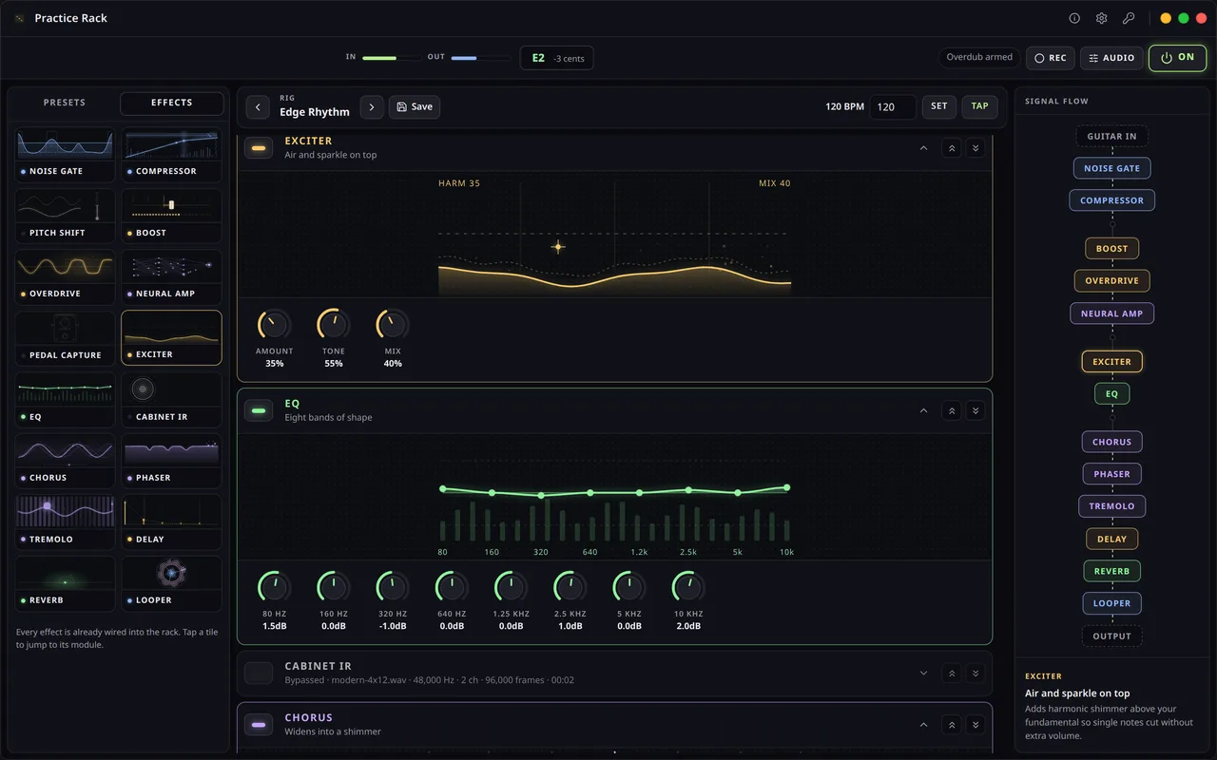Go to the next rig arrow
This screenshot has height=760, width=1217.
point(372,106)
